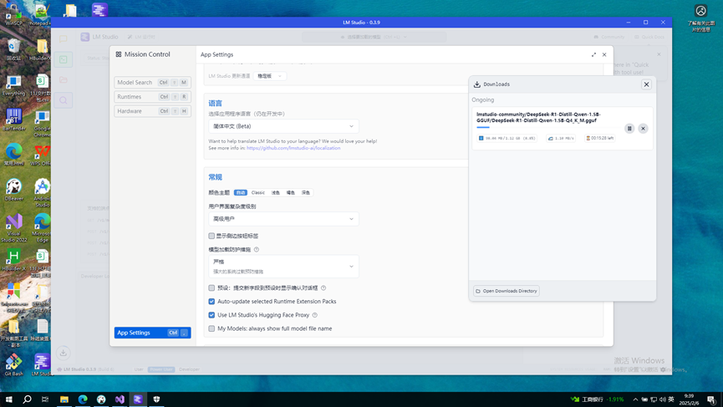Screen dimensions: 723x407
Task: Go to Model Search in Mission Control
Action: [x=153, y=83]
